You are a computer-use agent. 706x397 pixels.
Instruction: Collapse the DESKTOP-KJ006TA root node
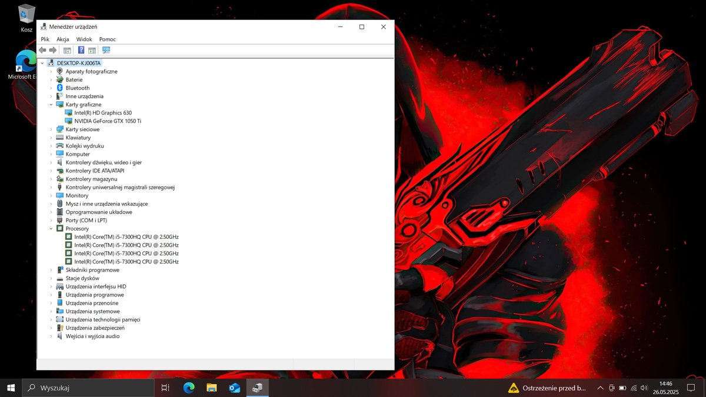click(x=42, y=63)
